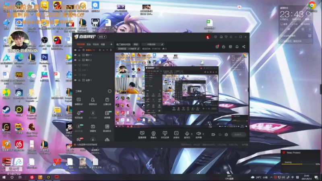
Task: Add a 多媒体 multimedia source
Action: coord(176,135)
